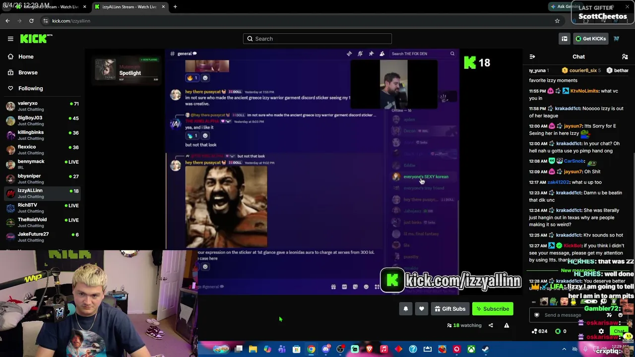This screenshot has width=635, height=357.
Task: Reload the browser page
Action: (x=31, y=21)
